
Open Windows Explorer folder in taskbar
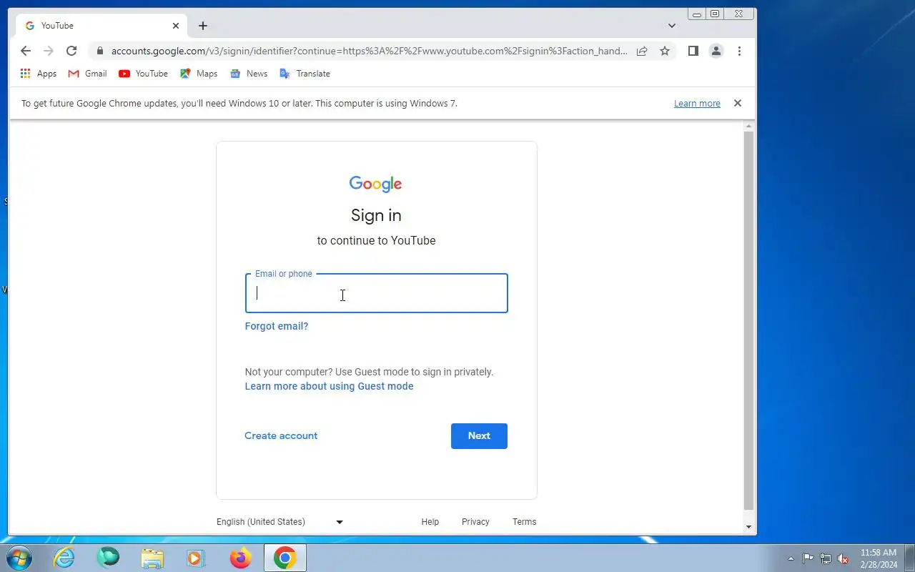point(152,558)
